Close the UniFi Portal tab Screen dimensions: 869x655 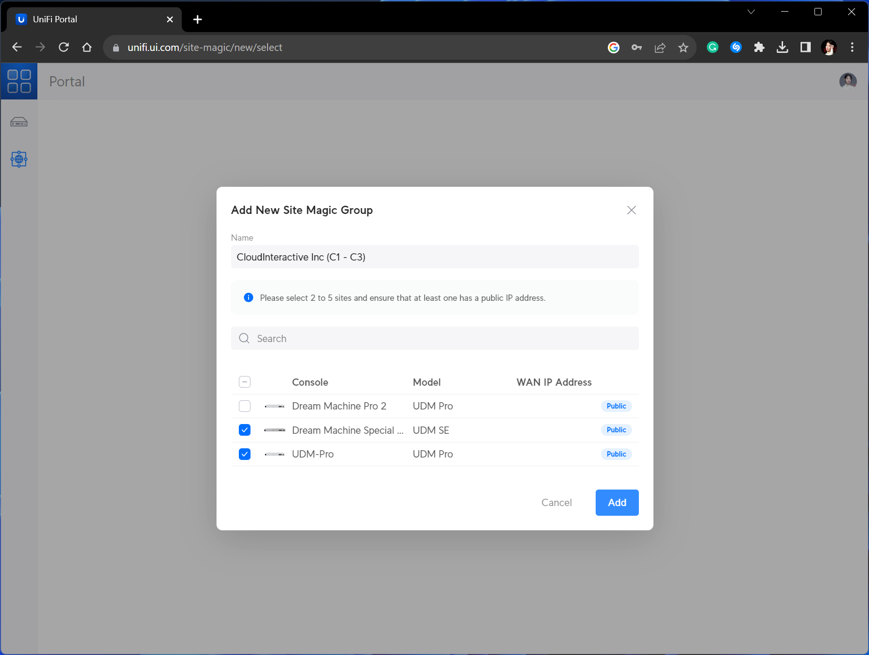coord(170,19)
